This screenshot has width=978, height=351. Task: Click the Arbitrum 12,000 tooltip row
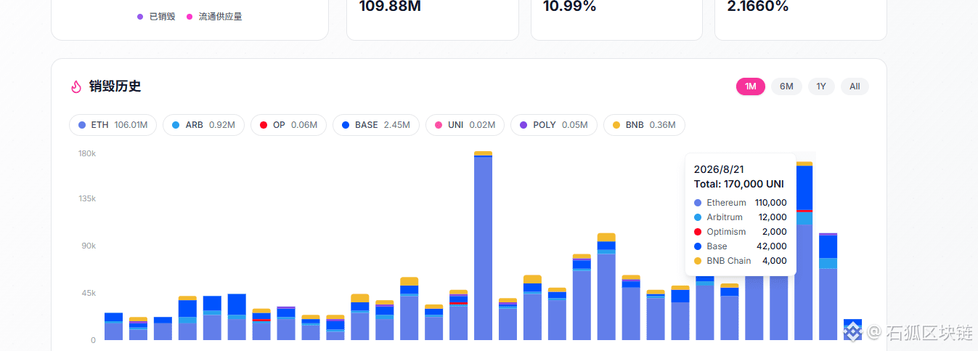tap(741, 217)
